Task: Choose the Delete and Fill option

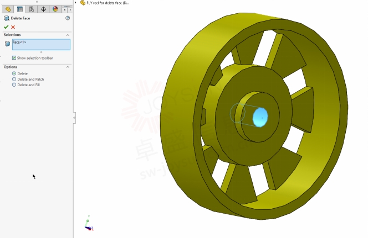Action: [14, 85]
